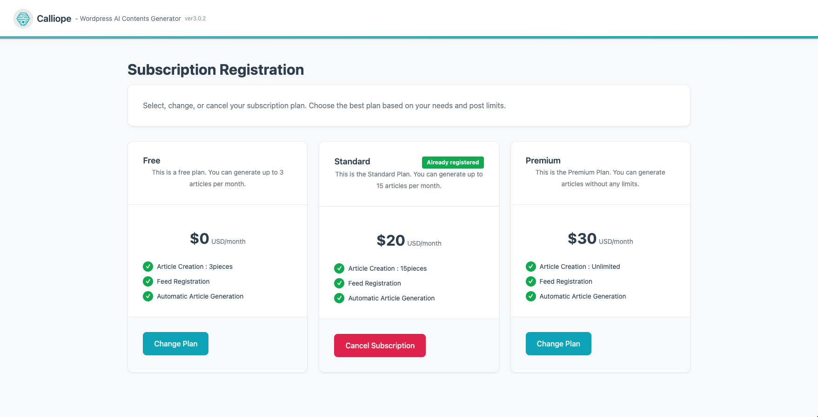818x417 pixels.
Task: Select the Premium plan title
Action: tap(543, 161)
